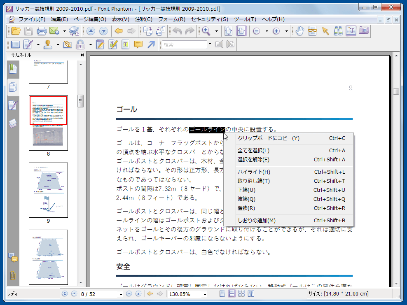Click the Print icon

(x=41, y=31)
